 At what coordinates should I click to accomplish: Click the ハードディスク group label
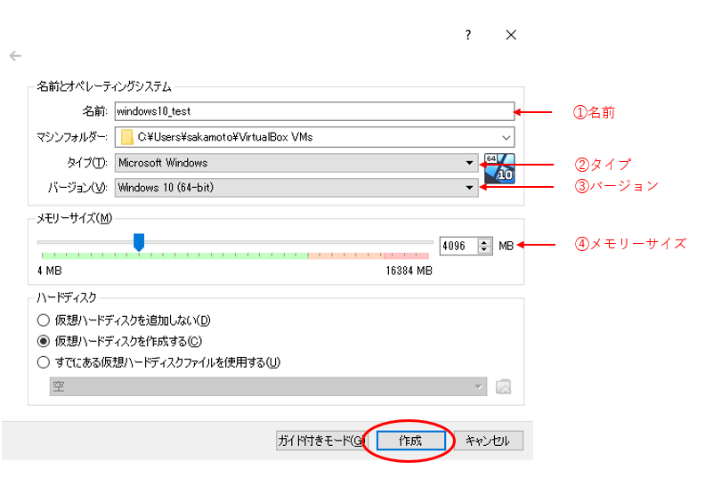pyautogui.click(x=67, y=297)
